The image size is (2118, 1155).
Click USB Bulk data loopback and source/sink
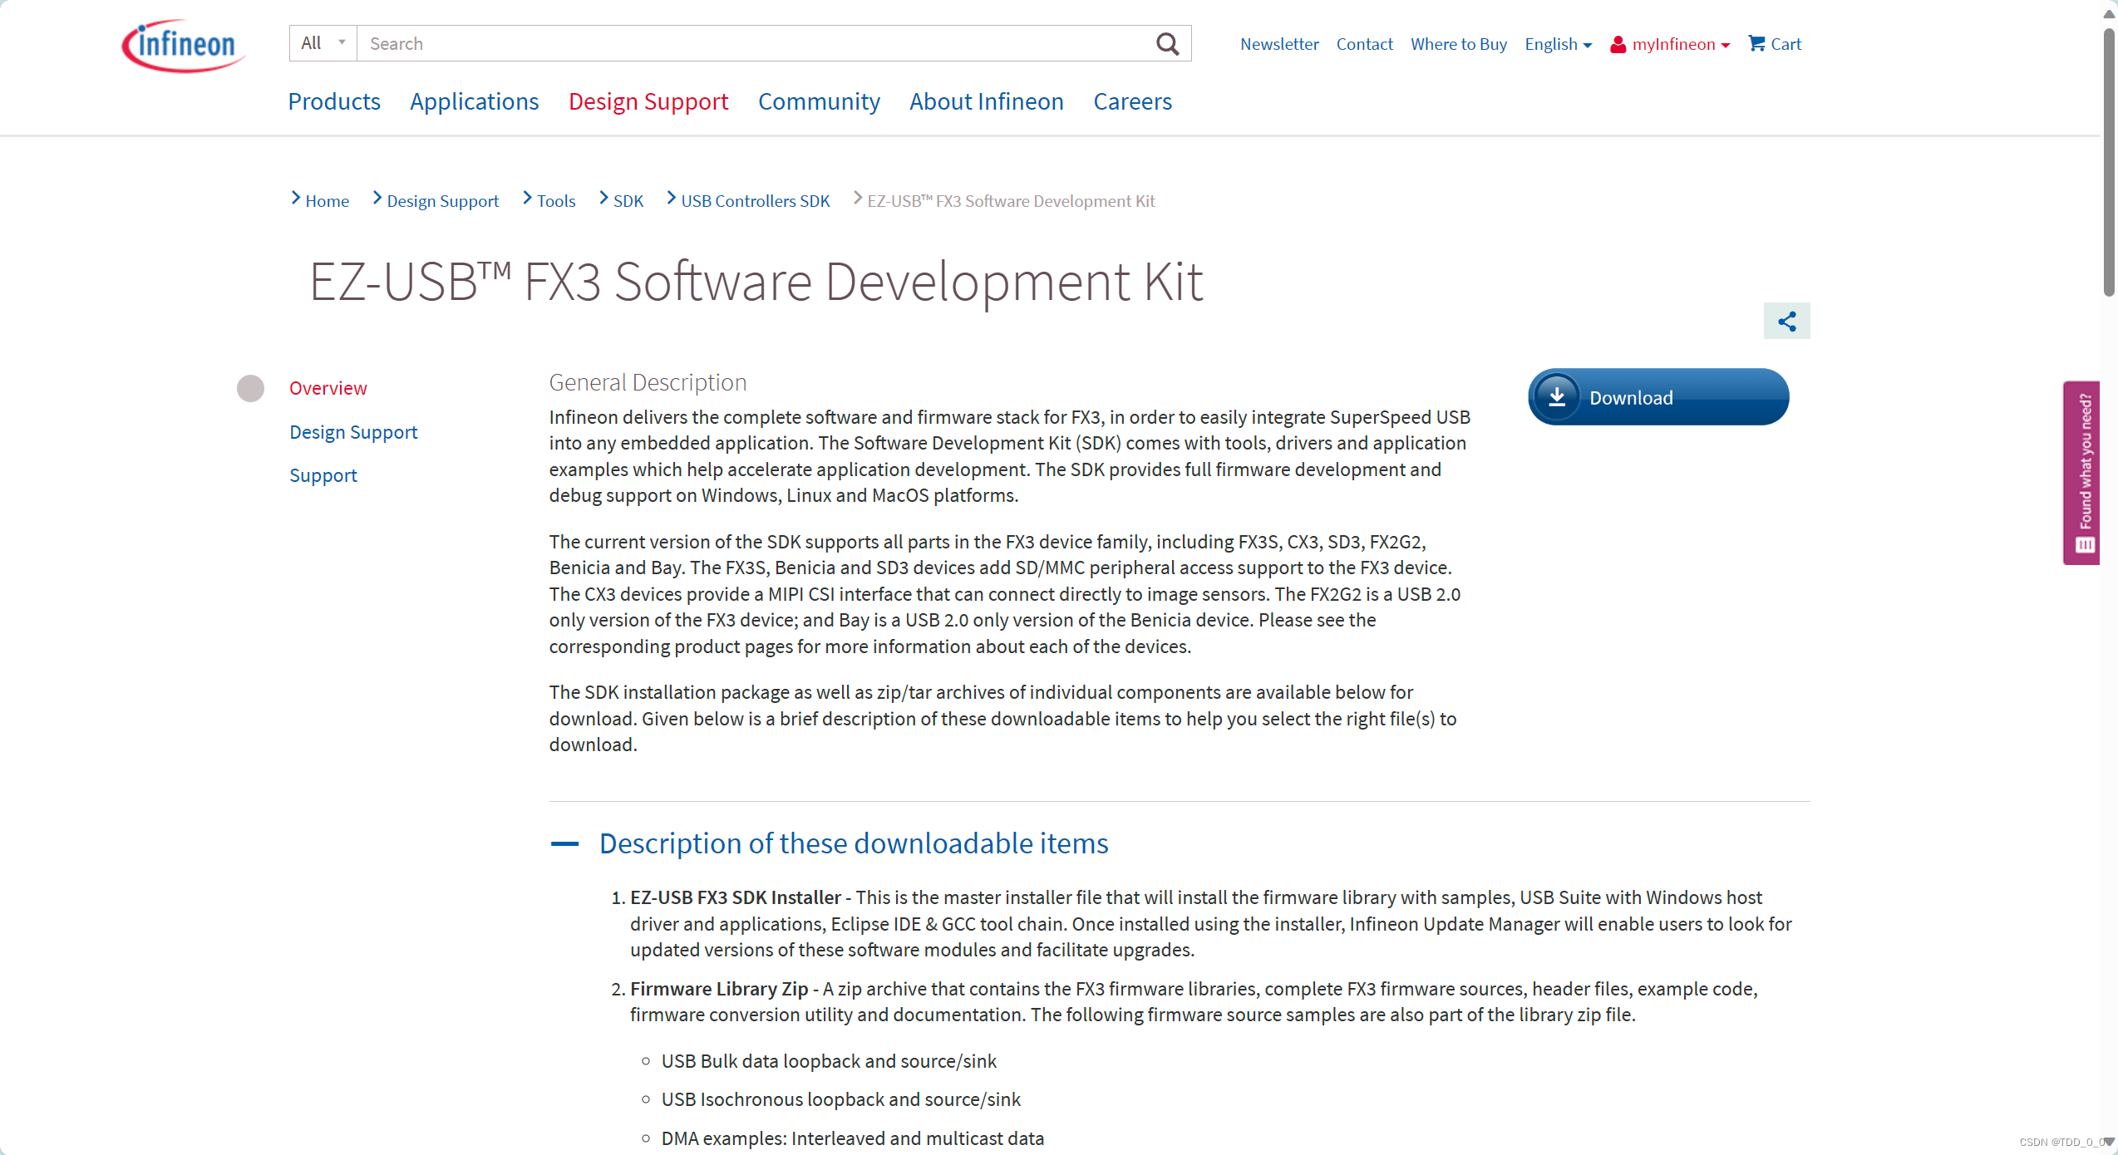(x=829, y=1061)
